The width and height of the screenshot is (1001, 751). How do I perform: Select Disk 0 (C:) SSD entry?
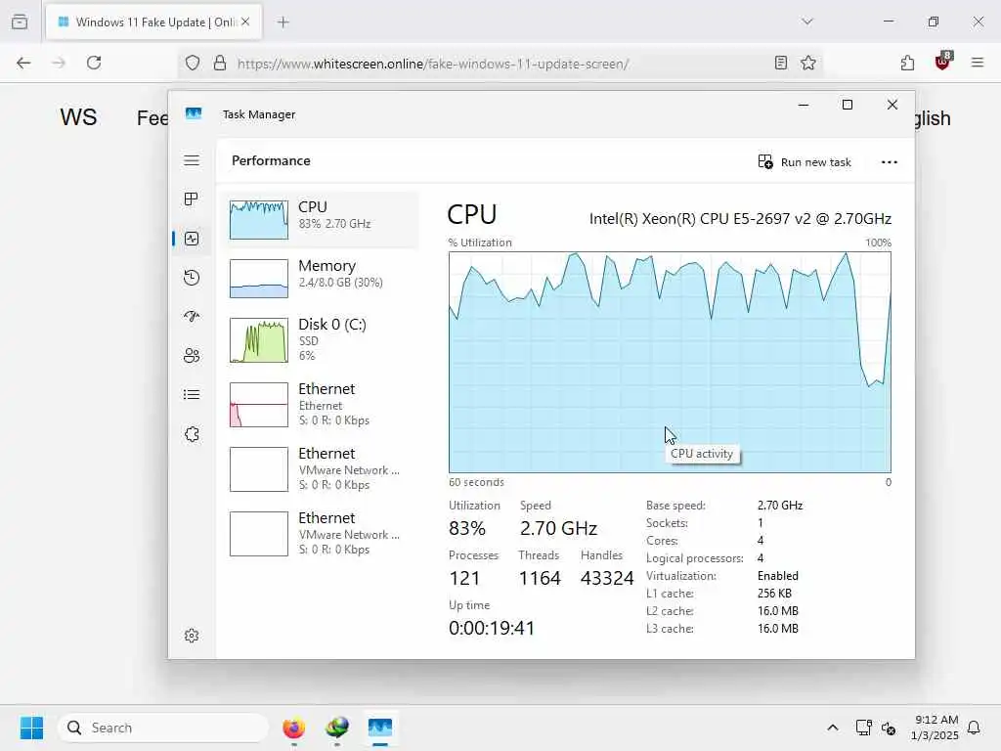320,341
